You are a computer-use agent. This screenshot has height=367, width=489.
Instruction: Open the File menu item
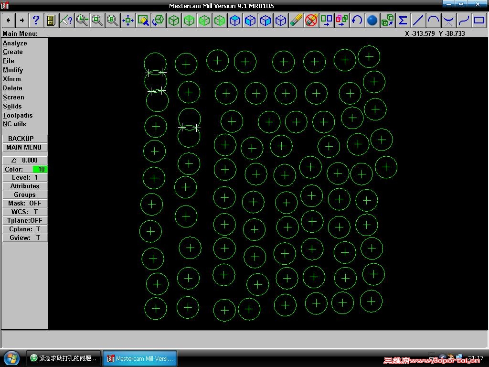(x=9, y=61)
